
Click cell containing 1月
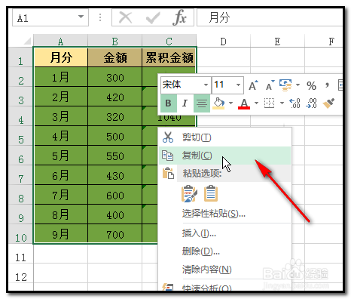pos(61,77)
